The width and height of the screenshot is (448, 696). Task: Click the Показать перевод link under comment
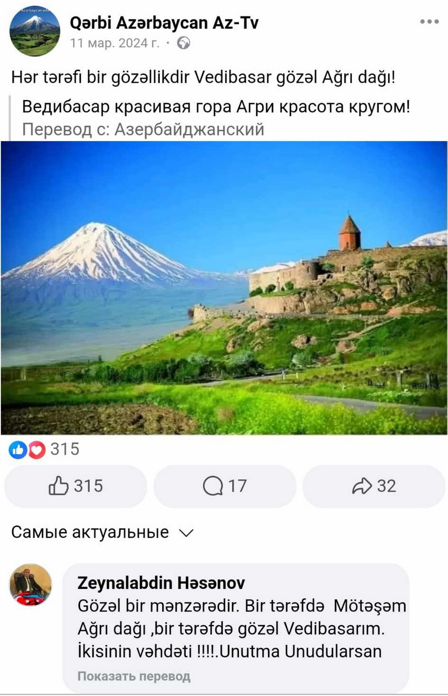[x=133, y=676]
